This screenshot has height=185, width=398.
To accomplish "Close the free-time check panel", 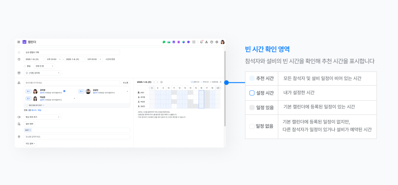I will pyautogui.click(x=220, y=82).
